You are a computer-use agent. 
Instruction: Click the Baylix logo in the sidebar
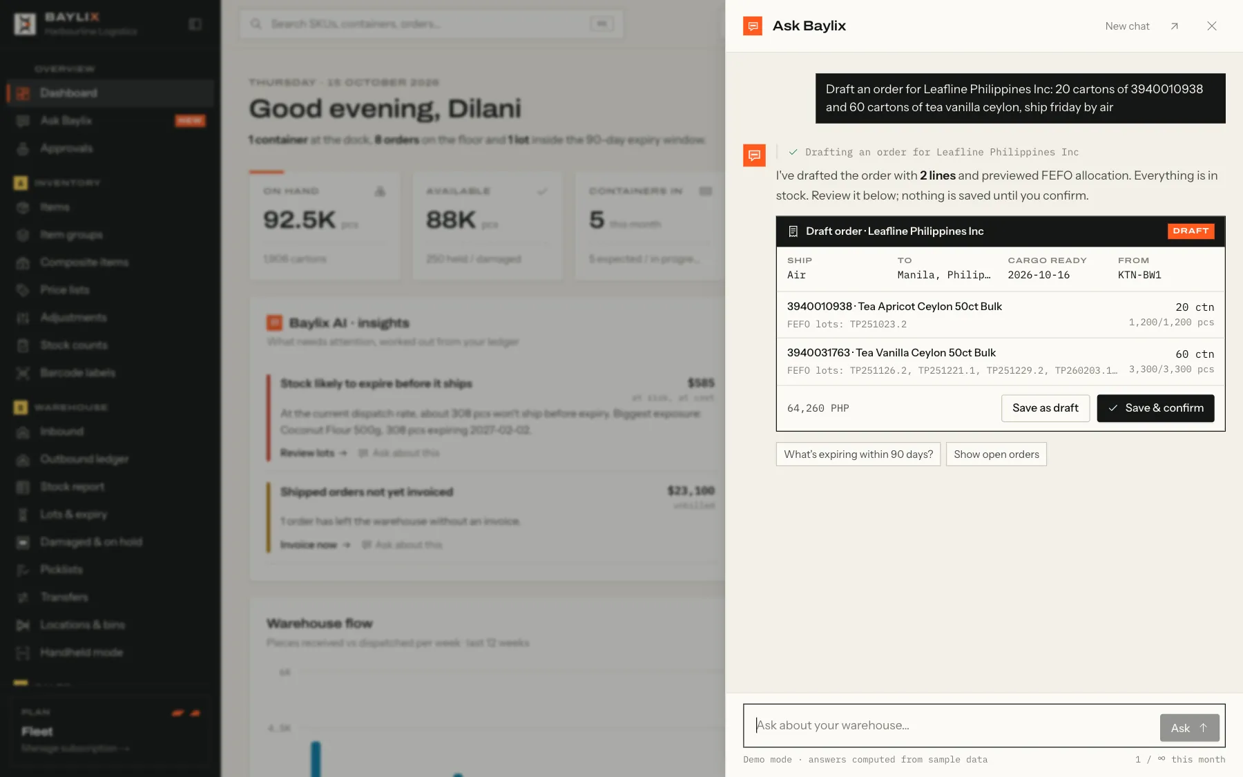25,24
